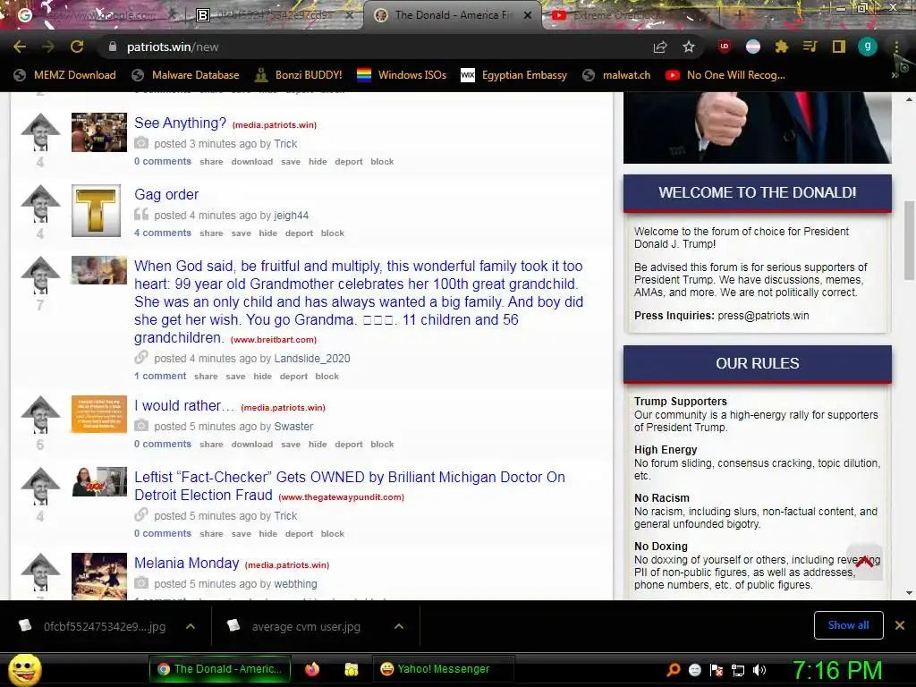Screen dimensions: 916x687
Task: Open the Malware Database bookmark
Action: (186, 75)
